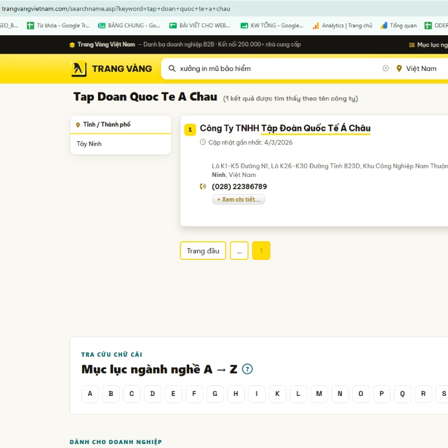This screenshot has width=448, height=448.
Task: Click the Tap Doan Quoc Te A Chau heading
Action: click(145, 97)
